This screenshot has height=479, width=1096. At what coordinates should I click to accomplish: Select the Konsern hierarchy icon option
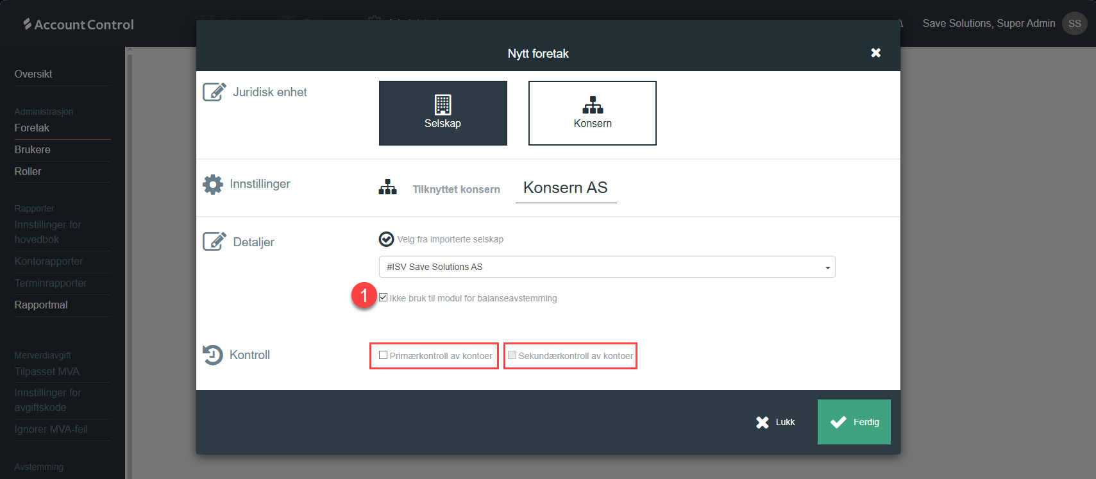click(592, 113)
